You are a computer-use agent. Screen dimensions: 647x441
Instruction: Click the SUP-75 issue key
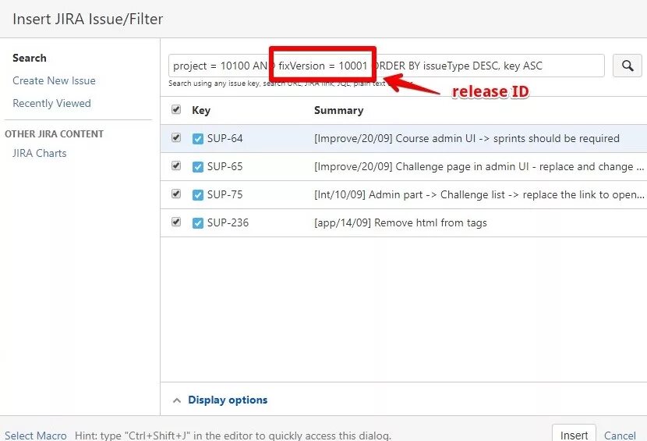click(x=225, y=194)
